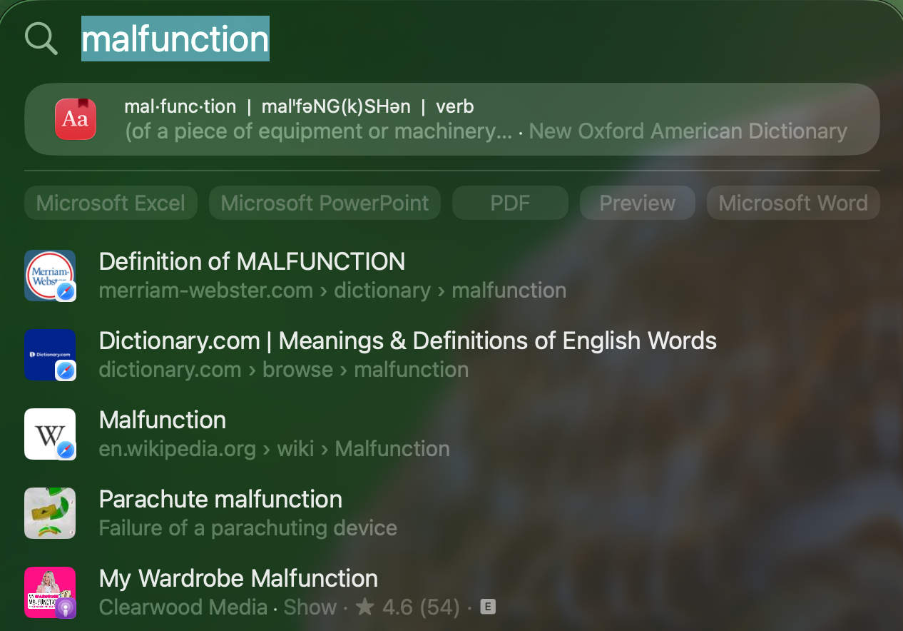
Task: Click the explicit E badge
Action: pyautogui.click(x=488, y=607)
